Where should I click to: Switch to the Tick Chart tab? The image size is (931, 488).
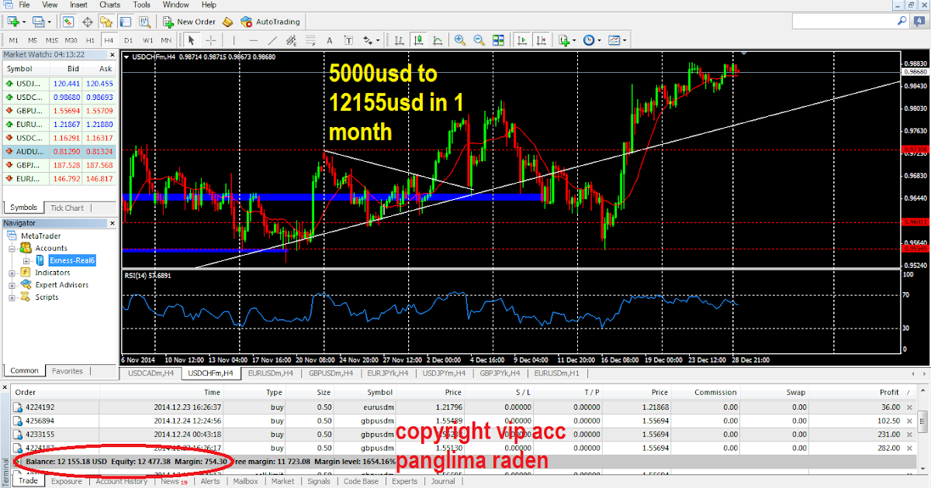(67, 208)
